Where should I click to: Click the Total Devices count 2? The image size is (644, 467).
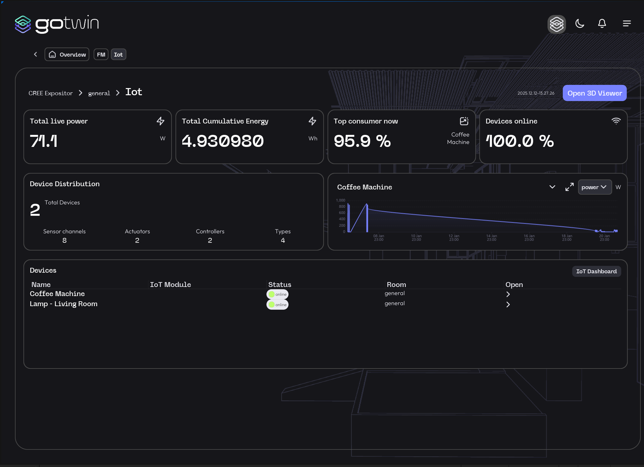[35, 210]
